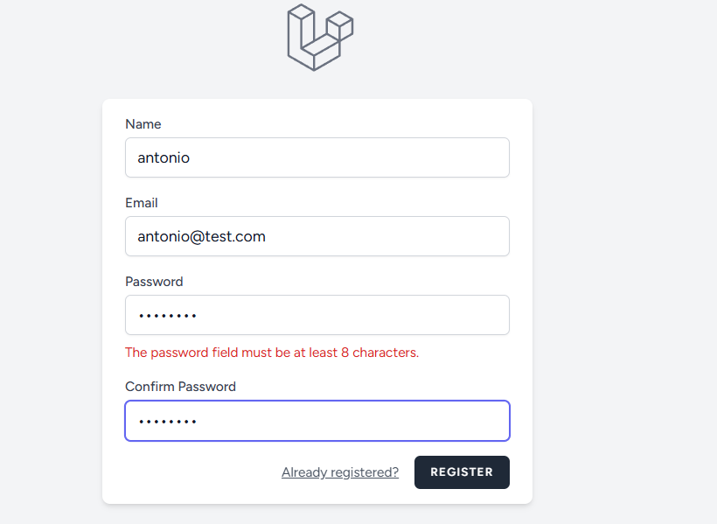Click the word 'registered?' in the login link

[365, 472]
